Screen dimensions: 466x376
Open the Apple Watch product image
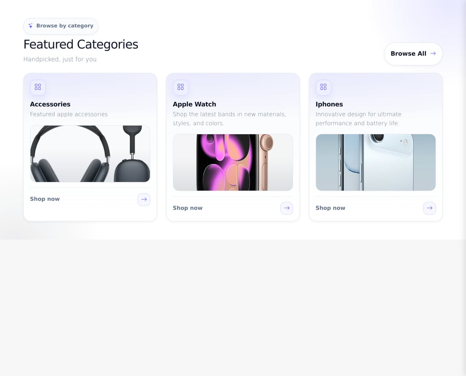(x=233, y=162)
